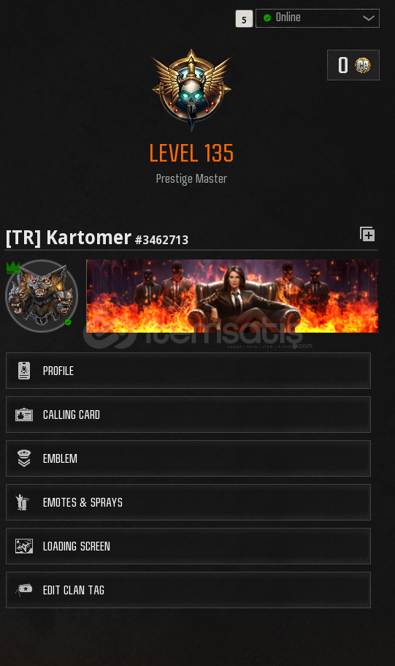Viewport: 395px width, 666px height.
Task: Click the Loading Screen icon
Action: click(x=24, y=546)
